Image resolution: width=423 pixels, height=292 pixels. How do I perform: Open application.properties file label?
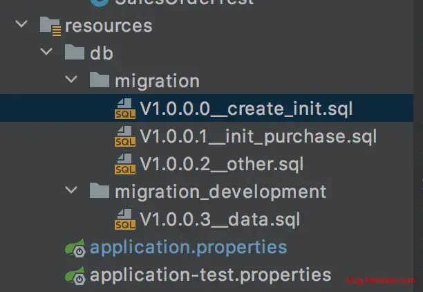click(188, 247)
